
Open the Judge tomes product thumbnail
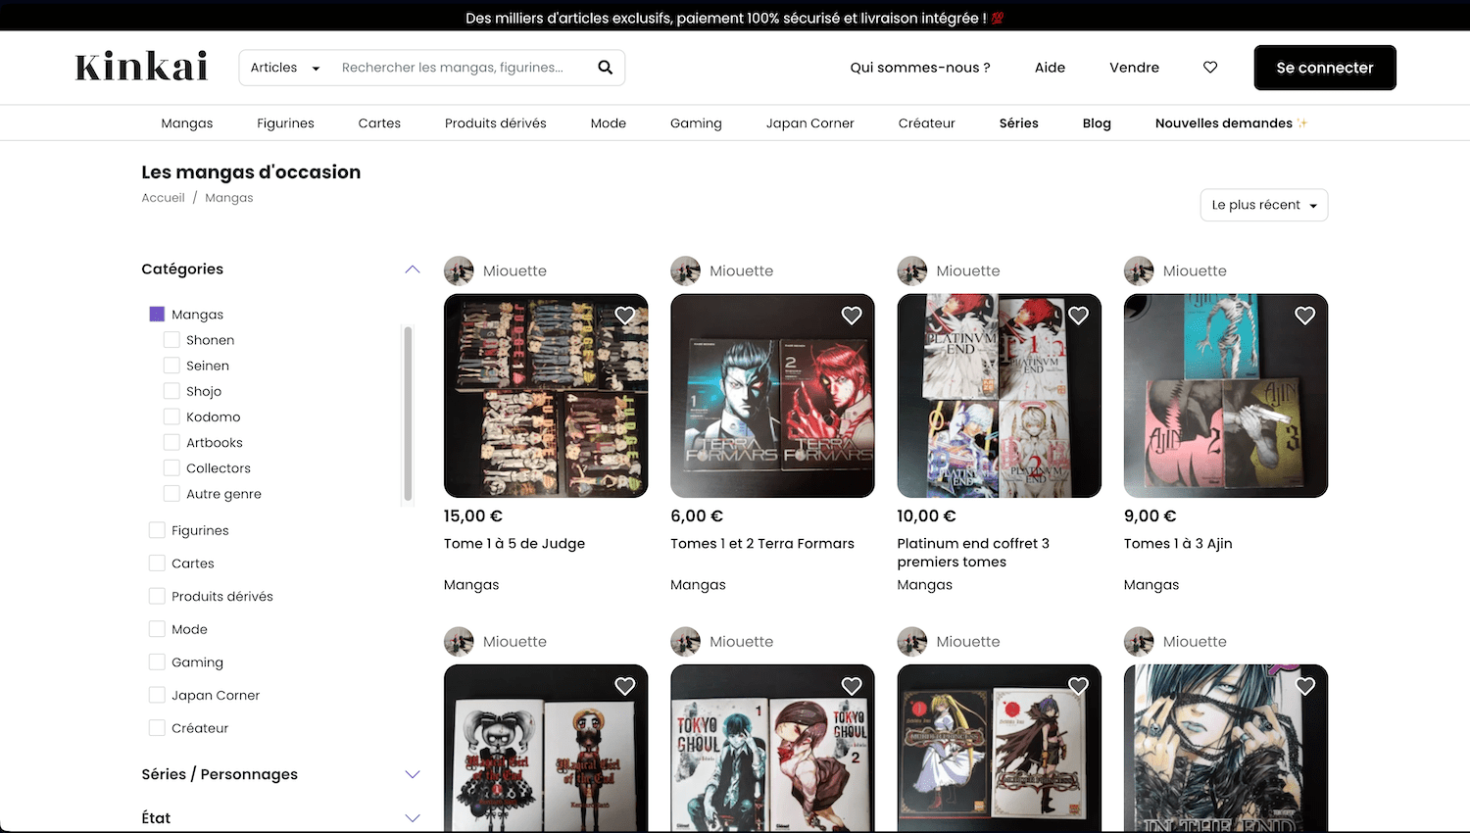click(x=546, y=396)
